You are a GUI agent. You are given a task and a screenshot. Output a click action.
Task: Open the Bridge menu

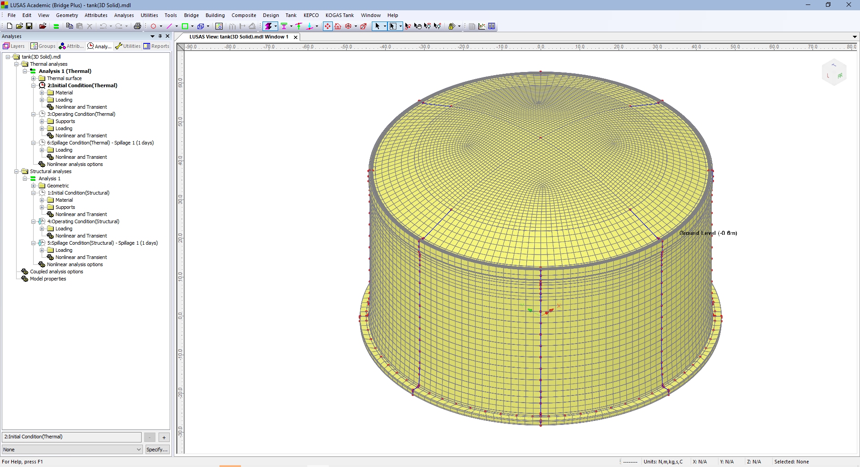191,15
